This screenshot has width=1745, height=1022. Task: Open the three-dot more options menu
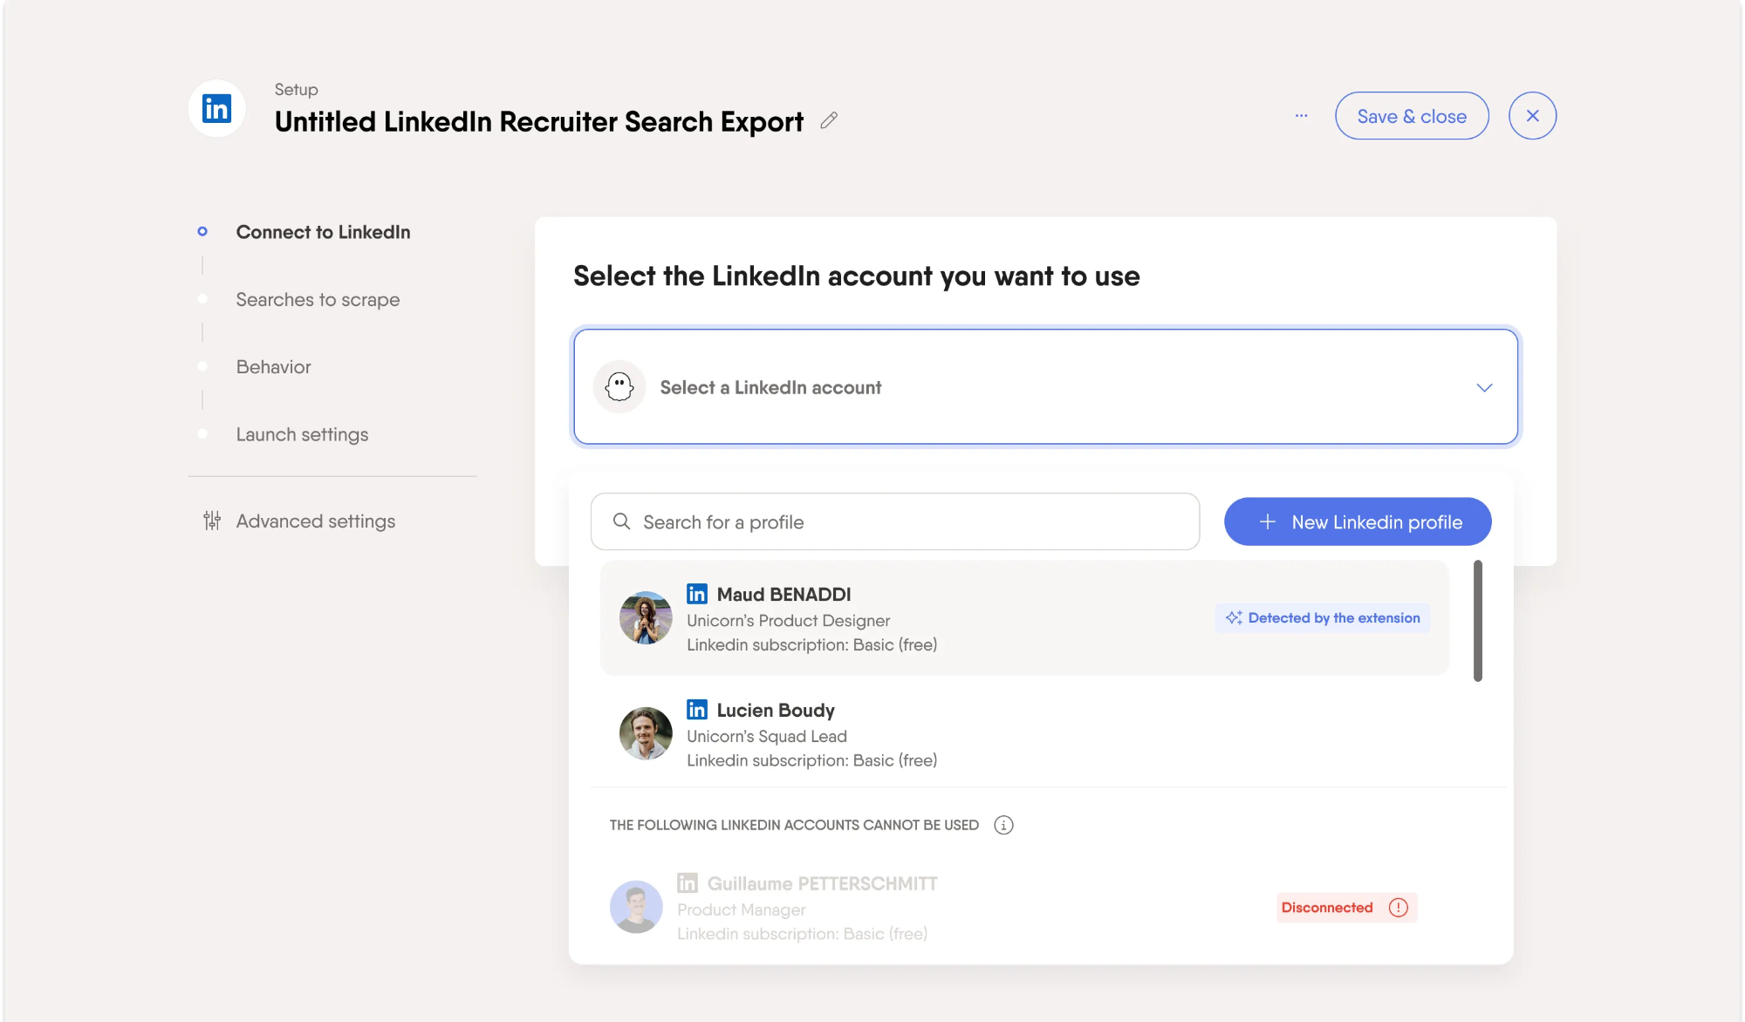click(x=1301, y=116)
